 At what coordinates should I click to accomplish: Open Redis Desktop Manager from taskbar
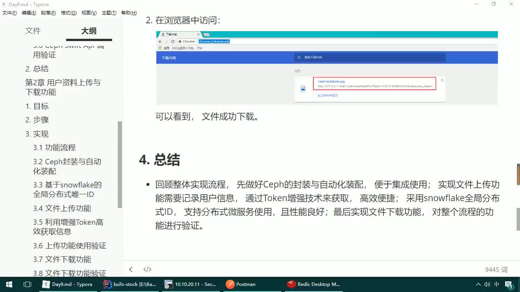point(314,284)
